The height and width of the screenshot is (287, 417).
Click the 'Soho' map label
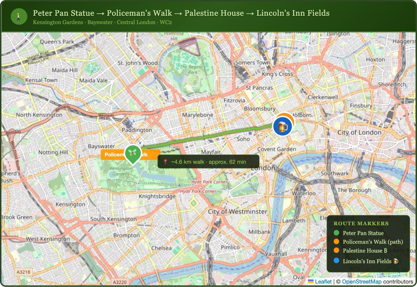click(x=243, y=139)
